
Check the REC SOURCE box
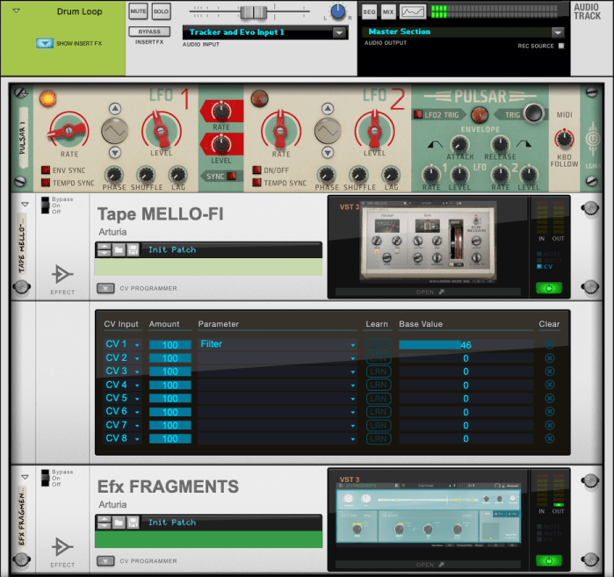coord(561,46)
